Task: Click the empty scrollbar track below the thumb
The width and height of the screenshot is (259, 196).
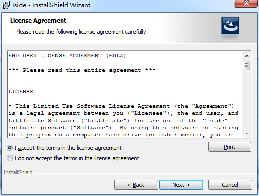Action: point(247,100)
